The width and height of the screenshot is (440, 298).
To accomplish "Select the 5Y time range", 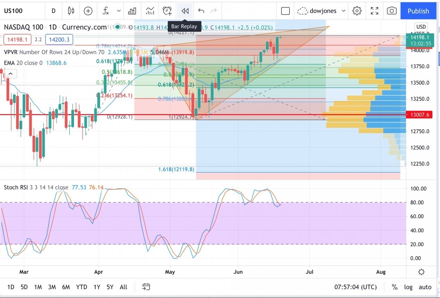I will (110, 287).
